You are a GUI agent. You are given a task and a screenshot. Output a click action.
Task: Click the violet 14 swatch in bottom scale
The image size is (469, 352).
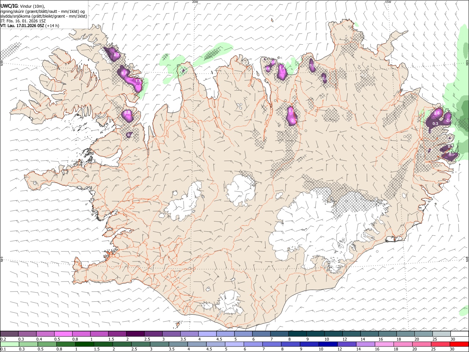click(366, 344)
